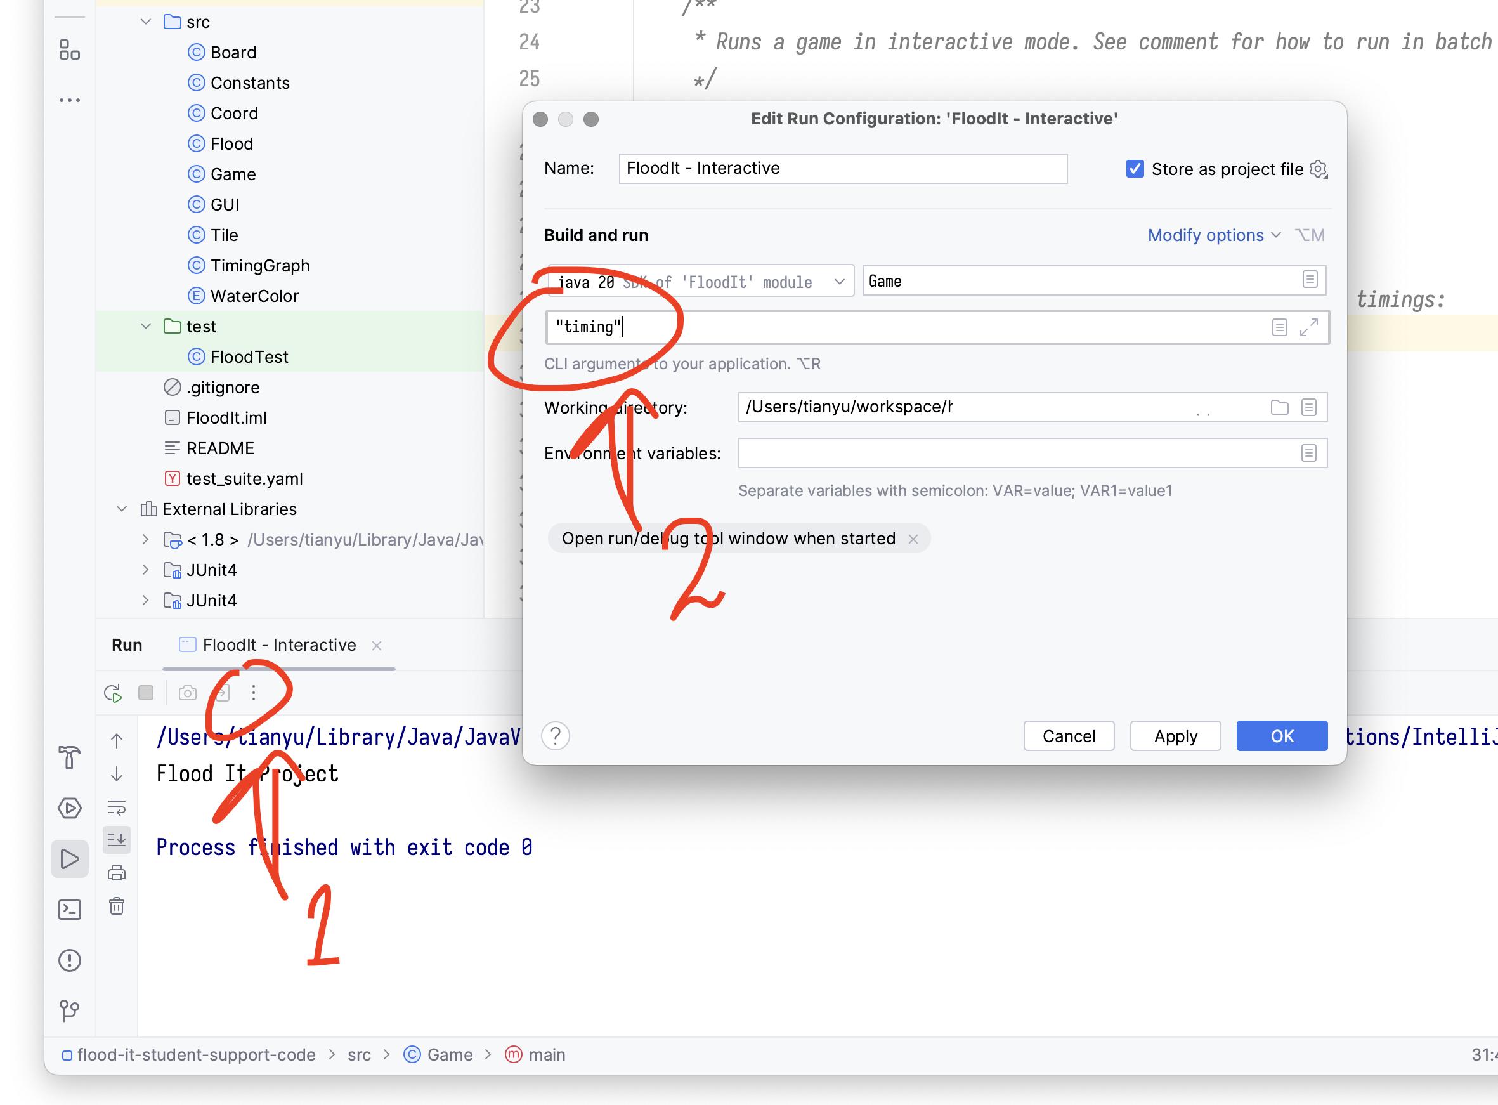Open the three-dots more run actions menu
The width and height of the screenshot is (1498, 1105).
click(x=254, y=693)
